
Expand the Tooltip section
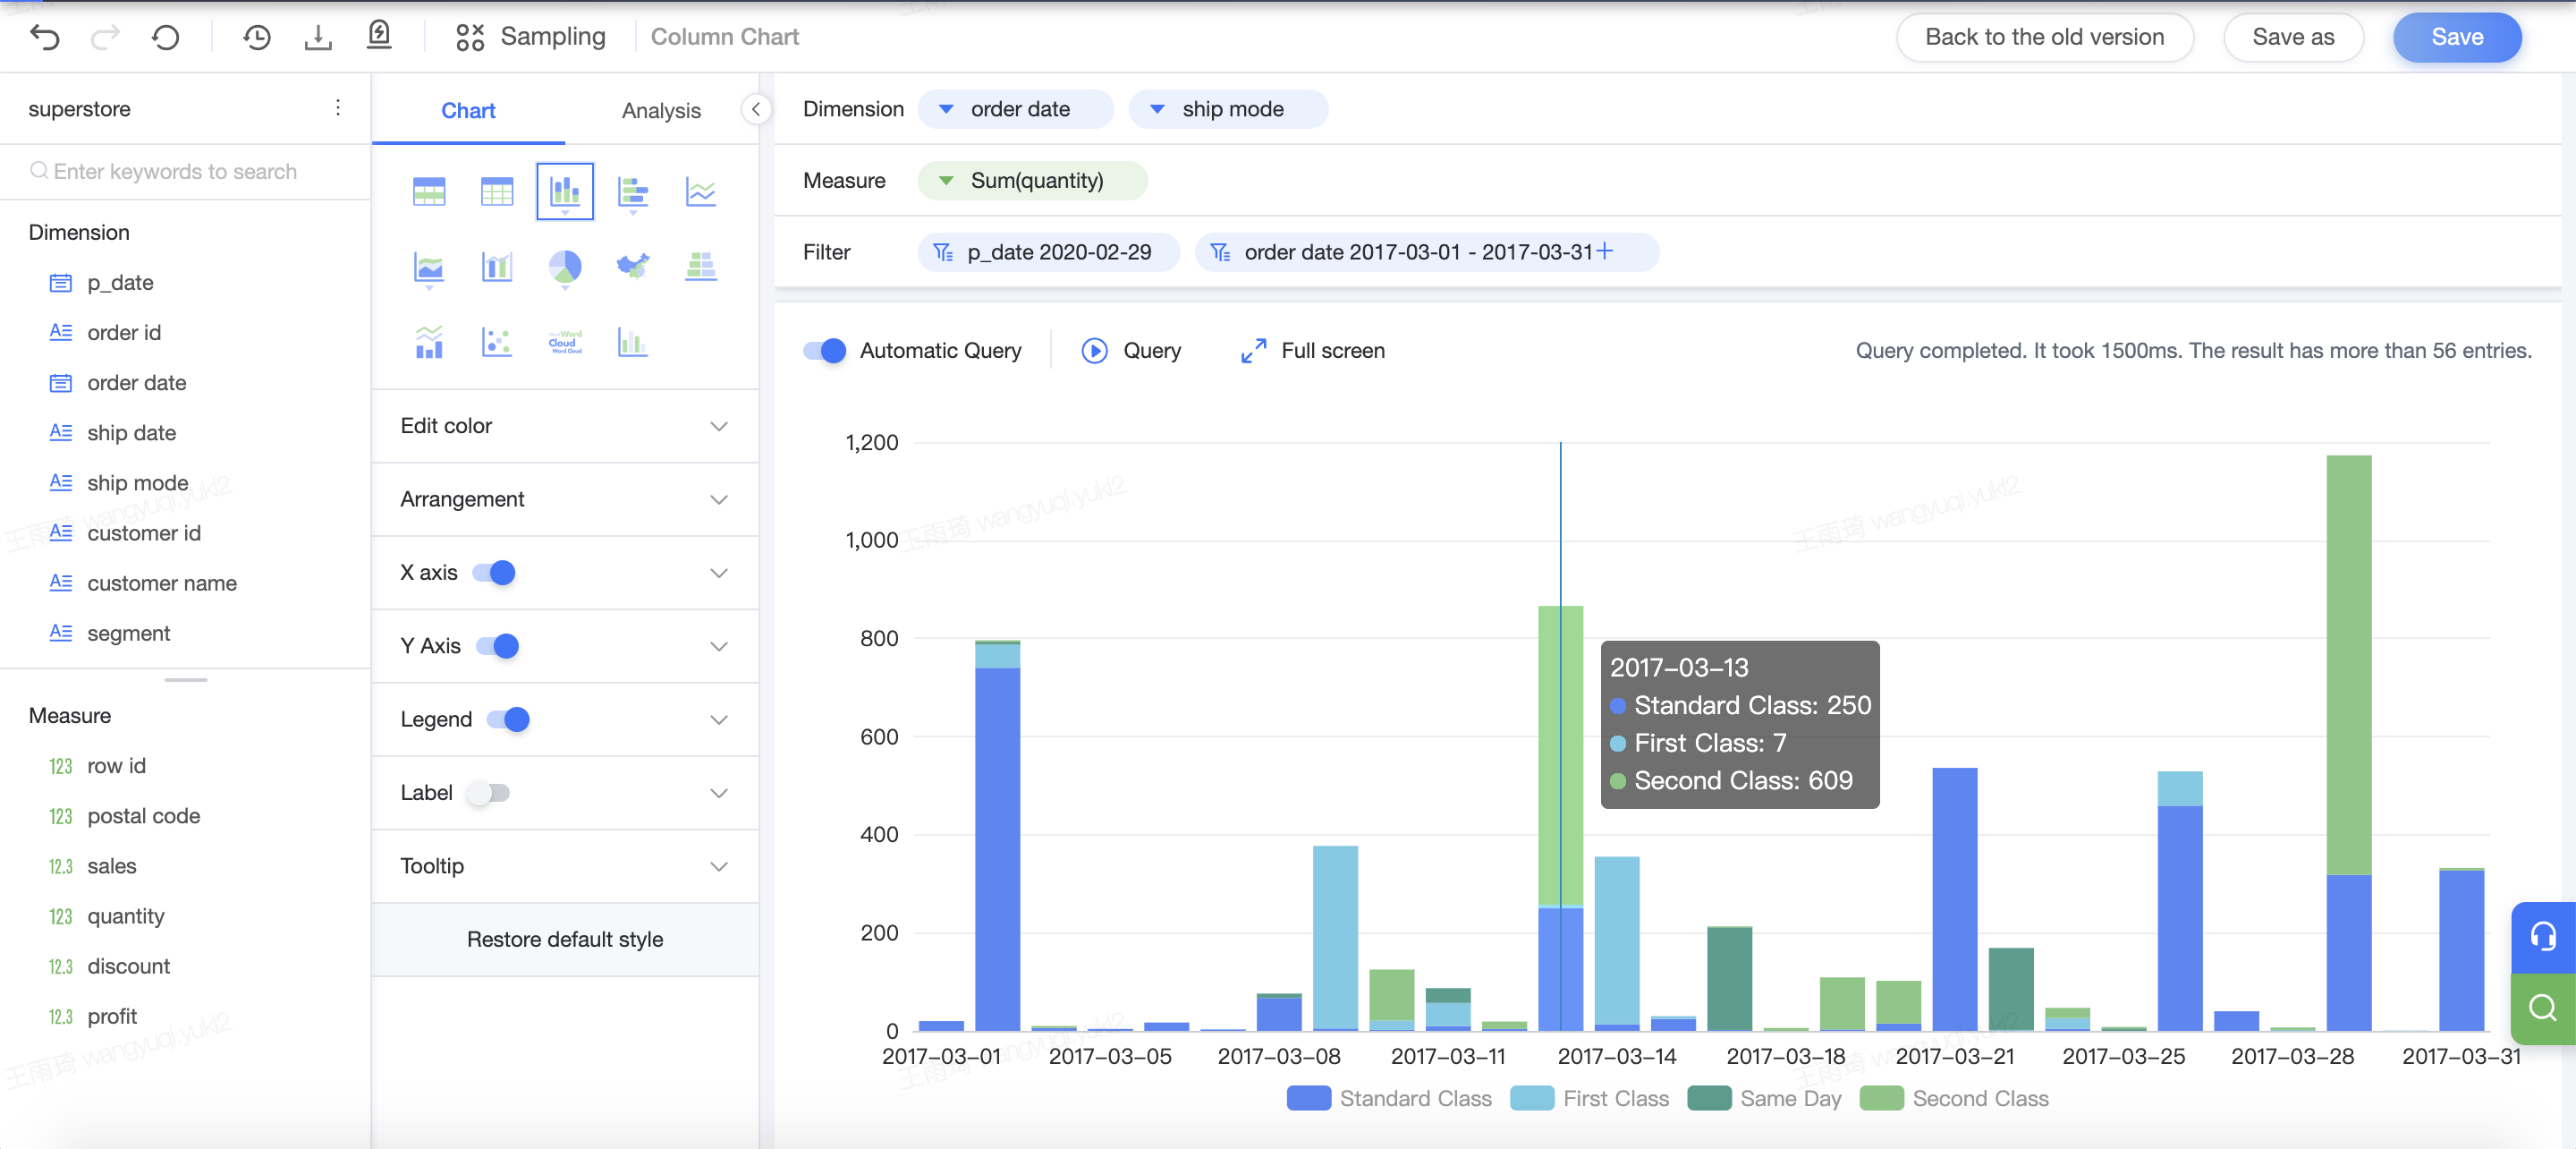click(565, 865)
